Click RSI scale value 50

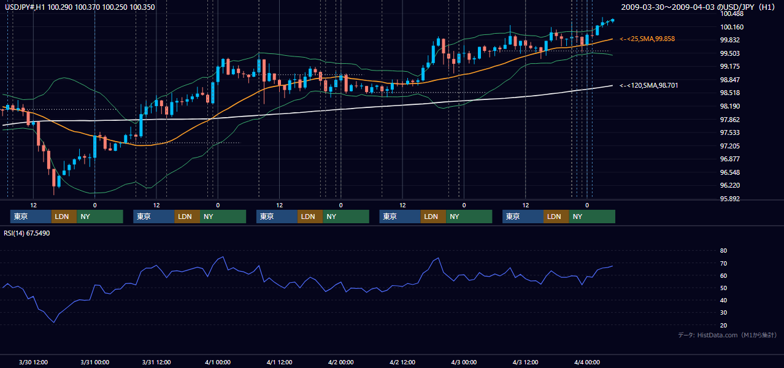click(723, 288)
